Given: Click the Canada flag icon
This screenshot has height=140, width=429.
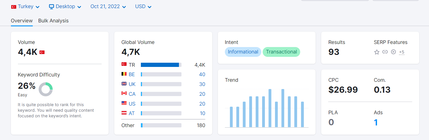Looking at the screenshot, I should (x=124, y=93).
